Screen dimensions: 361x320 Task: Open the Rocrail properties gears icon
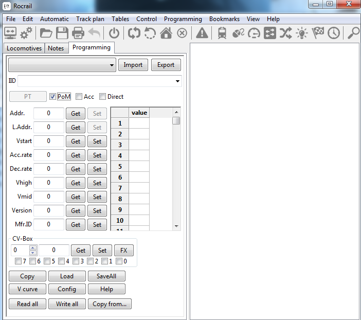click(26, 33)
